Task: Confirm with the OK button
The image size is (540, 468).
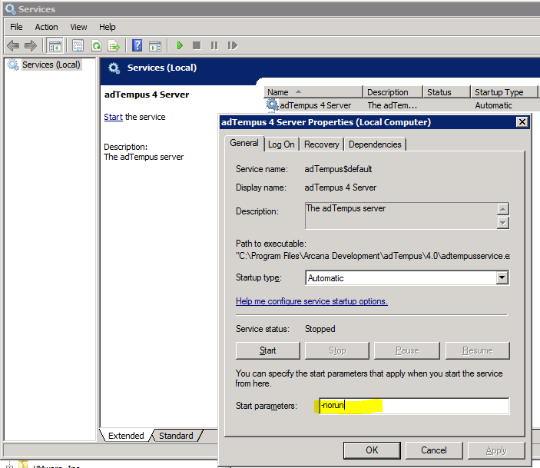Action: coord(372,450)
